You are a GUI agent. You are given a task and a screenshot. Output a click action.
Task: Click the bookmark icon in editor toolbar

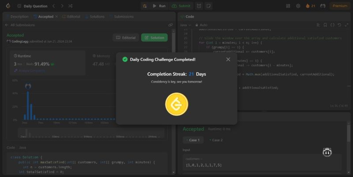coord(325,25)
